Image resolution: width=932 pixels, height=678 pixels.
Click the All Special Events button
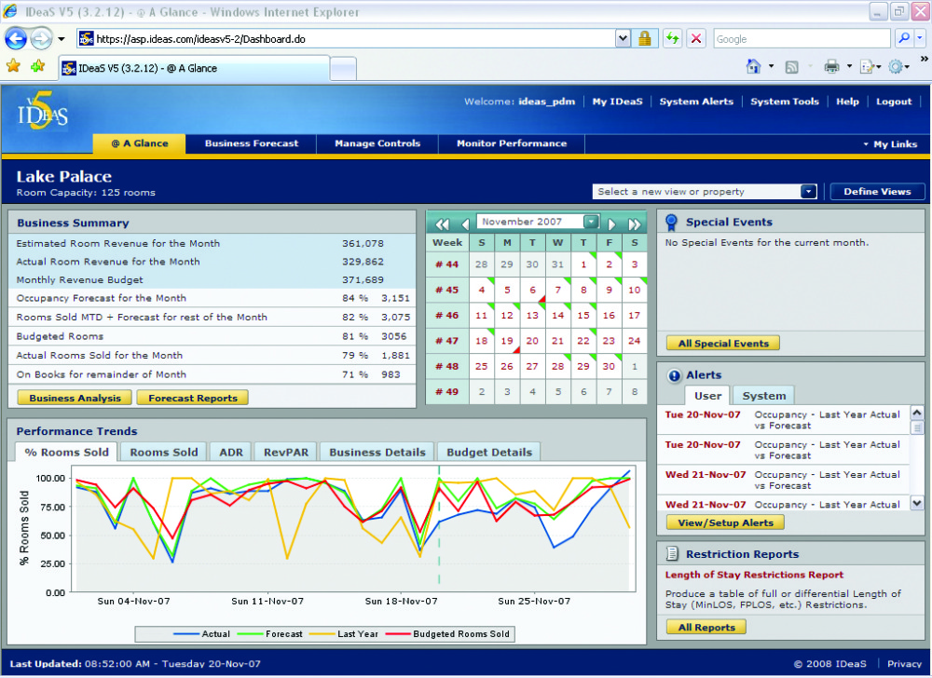[x=723, y=343]
